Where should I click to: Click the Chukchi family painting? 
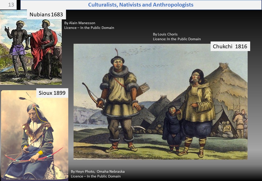160,102
